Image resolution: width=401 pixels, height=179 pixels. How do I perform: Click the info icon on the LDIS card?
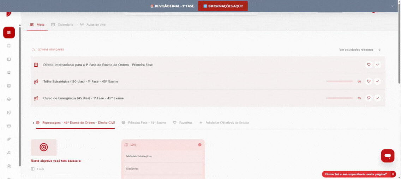200,144
